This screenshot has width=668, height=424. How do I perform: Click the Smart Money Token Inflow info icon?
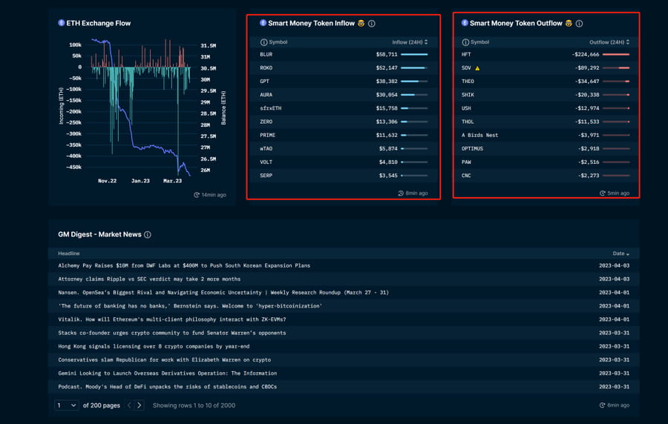click(x=372, y=24)
